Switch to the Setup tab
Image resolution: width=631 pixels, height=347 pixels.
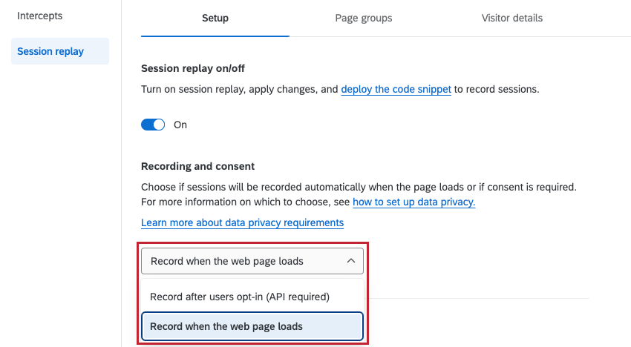tap(215, 18)
